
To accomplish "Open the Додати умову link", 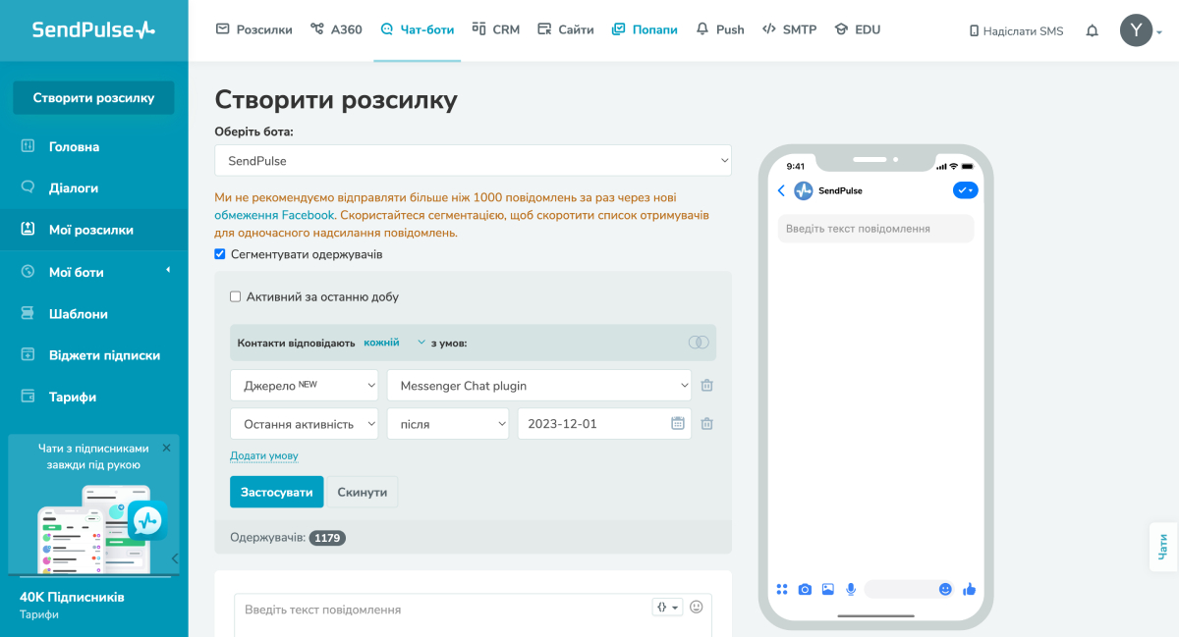I will tap(264, 456).
